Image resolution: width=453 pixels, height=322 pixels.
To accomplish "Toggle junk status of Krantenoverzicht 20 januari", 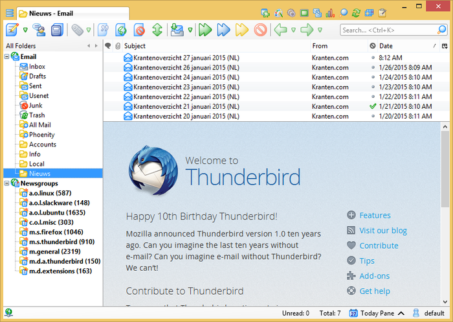I will (373, 116).
